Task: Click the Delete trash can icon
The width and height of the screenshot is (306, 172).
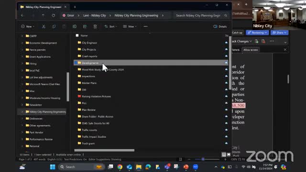Action: [x=95, y=27]
